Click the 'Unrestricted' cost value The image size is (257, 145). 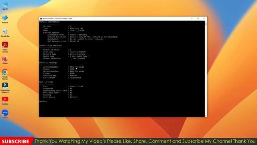point(77,86)
